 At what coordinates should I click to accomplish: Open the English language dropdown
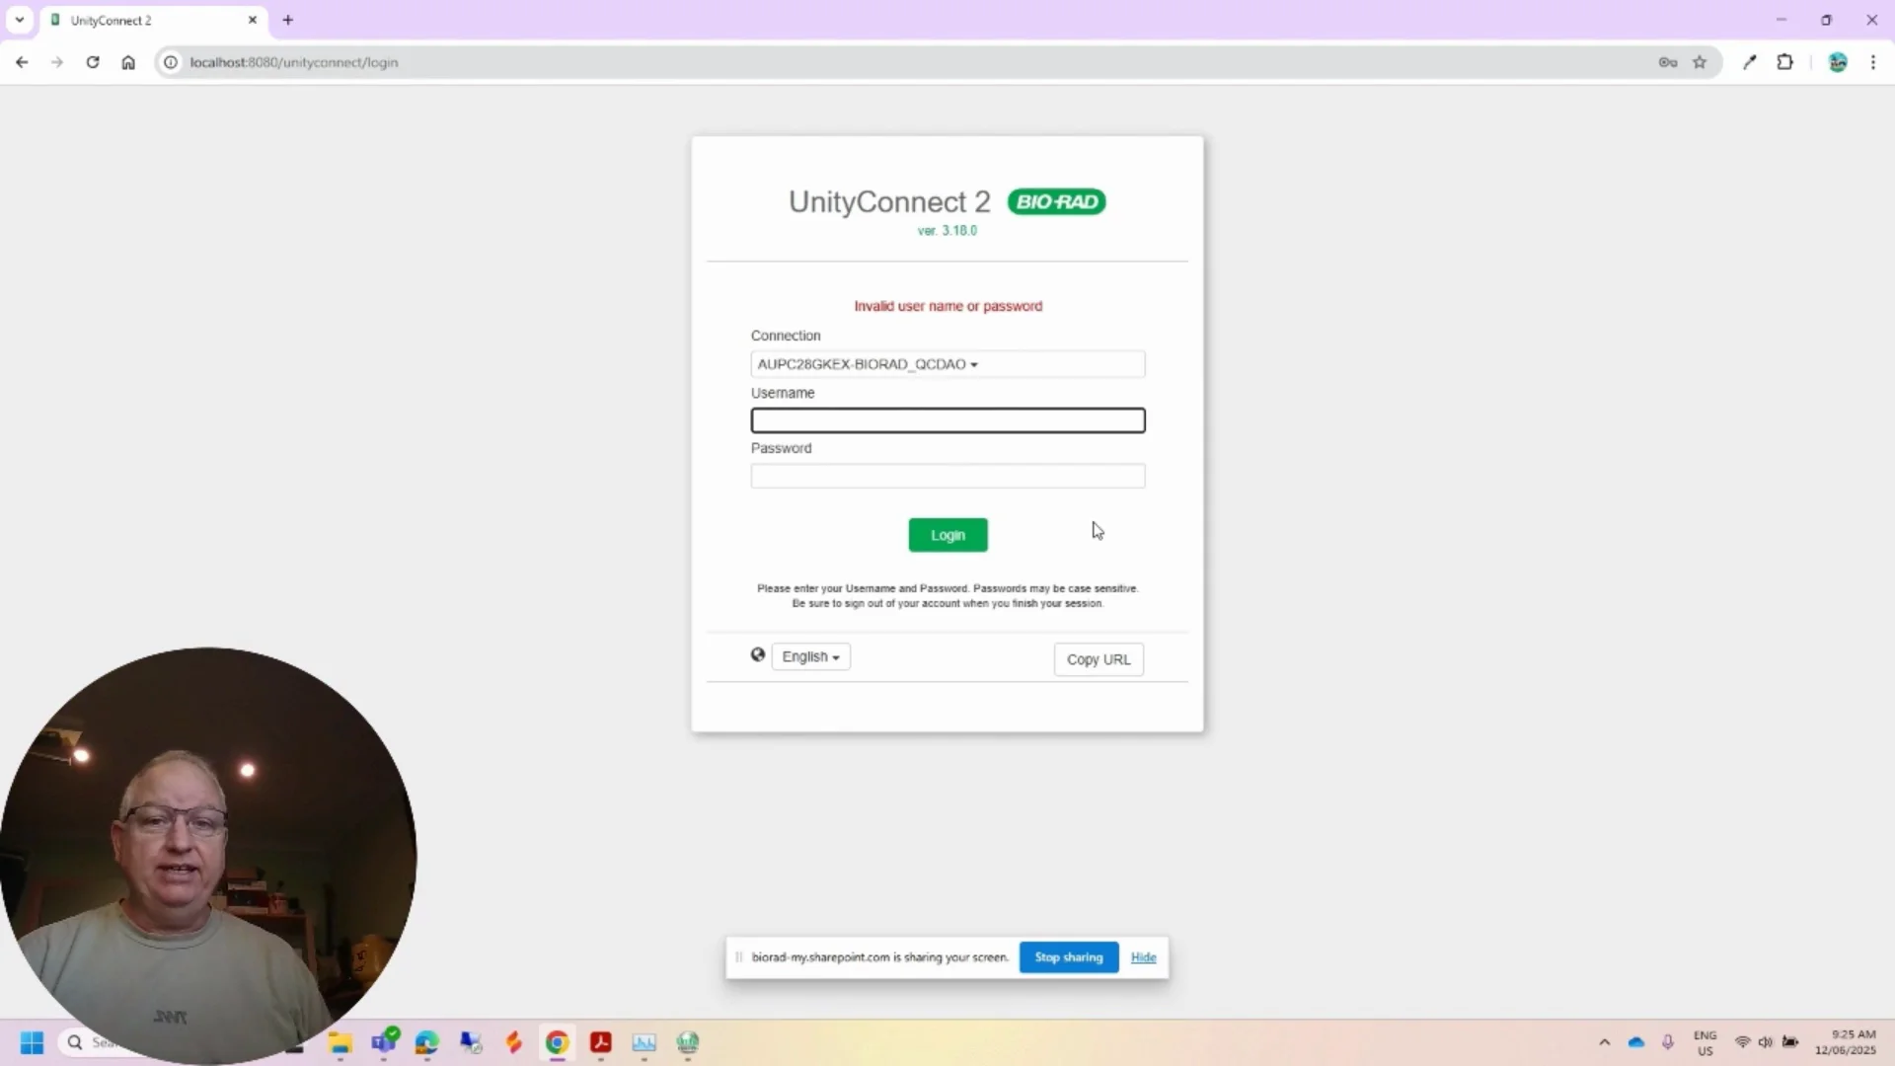(x=810, y=657)
